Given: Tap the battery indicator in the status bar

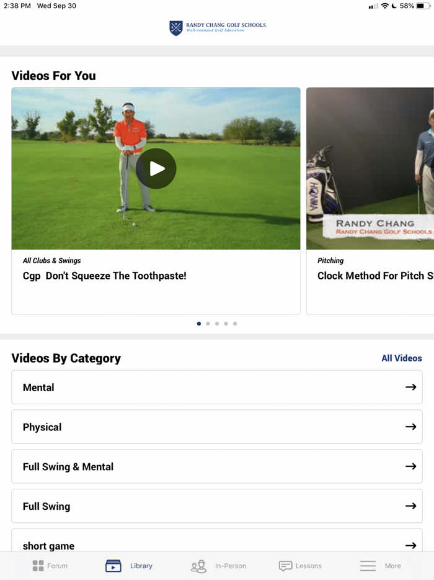Looking at the screenshot, I should click(422, 6).
